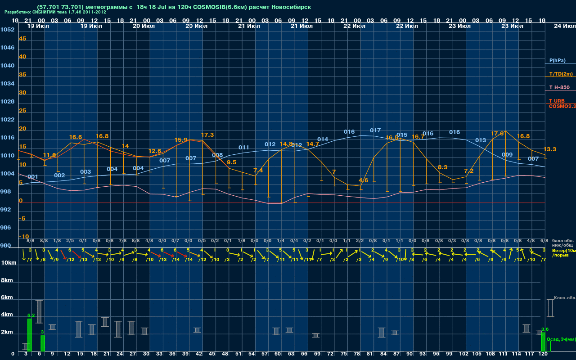
Task: Click the '24 Июл' date label
Action: tap(564, 26)
